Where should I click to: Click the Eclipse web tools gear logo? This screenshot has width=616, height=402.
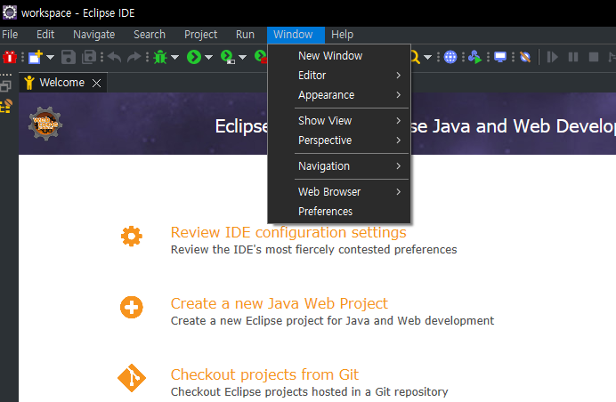[45, 124]
